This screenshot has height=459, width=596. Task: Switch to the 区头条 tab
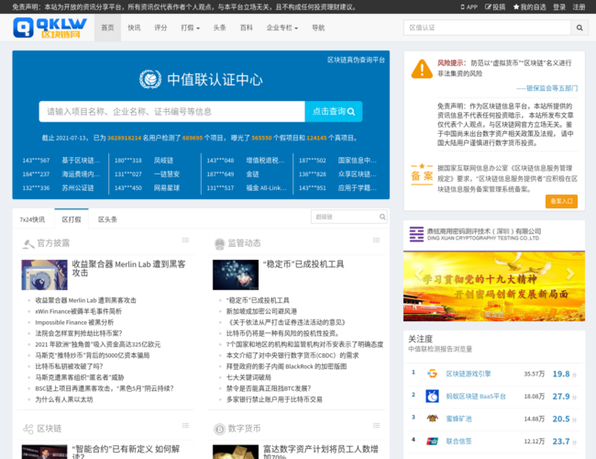click(107, 219)
